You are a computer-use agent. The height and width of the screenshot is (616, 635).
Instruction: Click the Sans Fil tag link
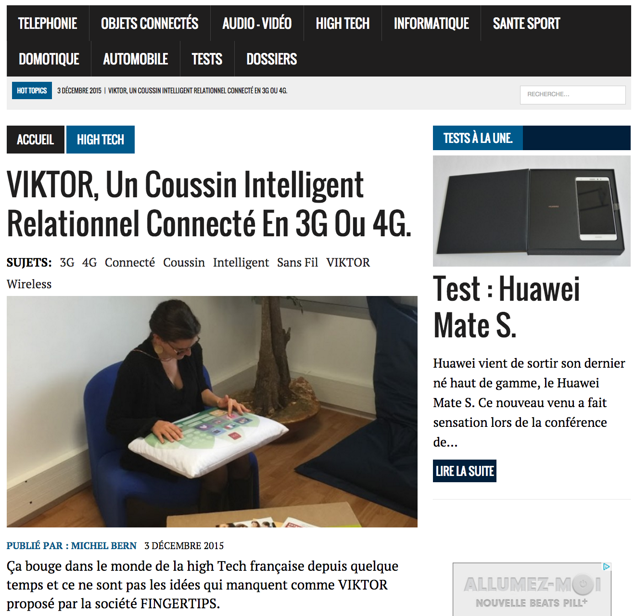297,262
